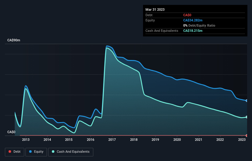Click the Debt row label in tooltip

click(x=149, y=15)
